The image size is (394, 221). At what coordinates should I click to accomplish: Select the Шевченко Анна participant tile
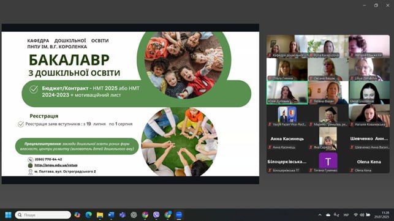tap(369, 139)
